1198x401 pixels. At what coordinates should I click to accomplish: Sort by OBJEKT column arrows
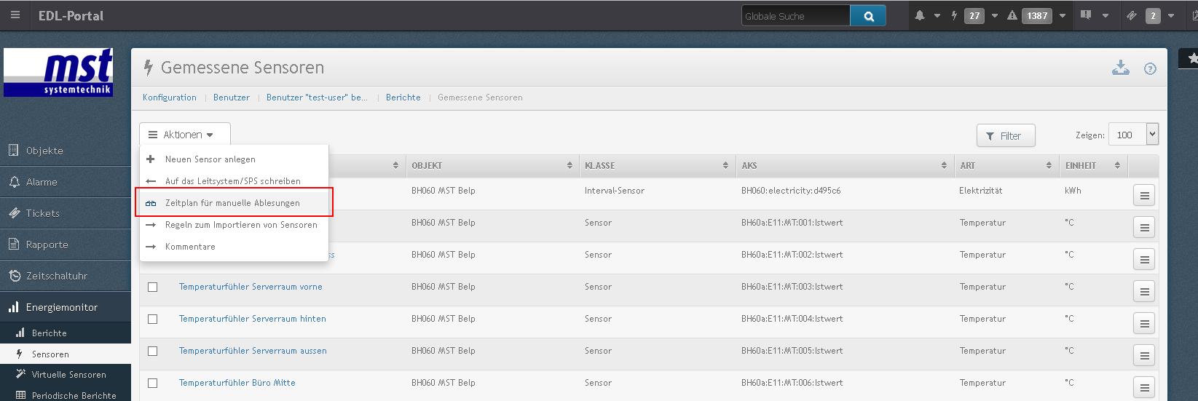point(570,166)
